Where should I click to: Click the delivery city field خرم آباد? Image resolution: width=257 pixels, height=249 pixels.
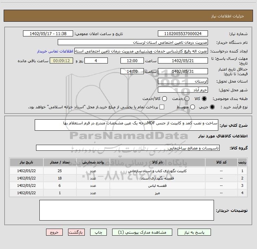coord(183,90)
